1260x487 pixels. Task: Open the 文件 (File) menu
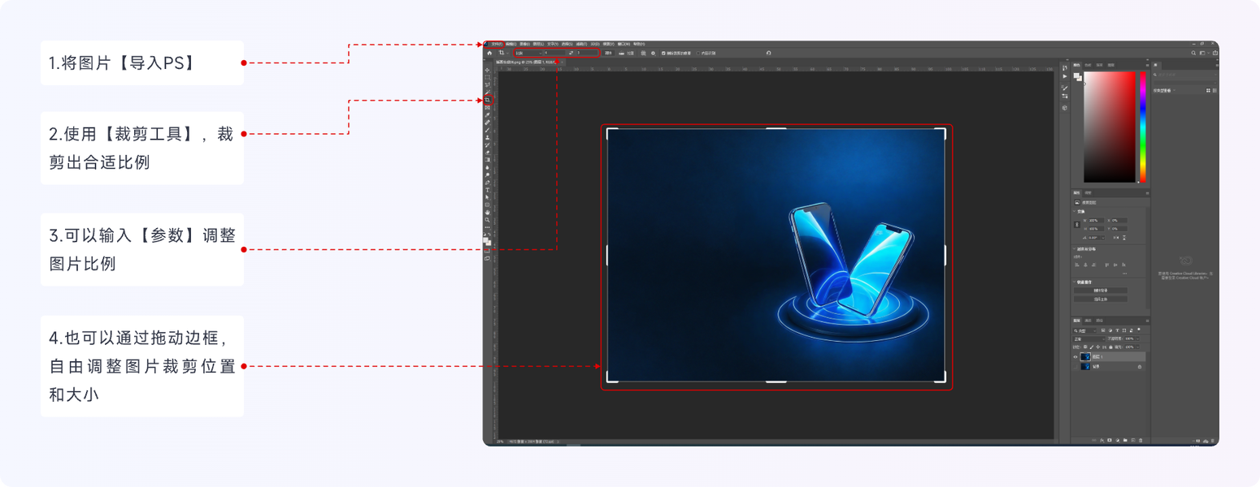click(496, 44)
